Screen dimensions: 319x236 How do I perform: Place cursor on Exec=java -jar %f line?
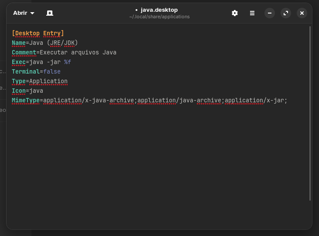[x=41, y=62]
